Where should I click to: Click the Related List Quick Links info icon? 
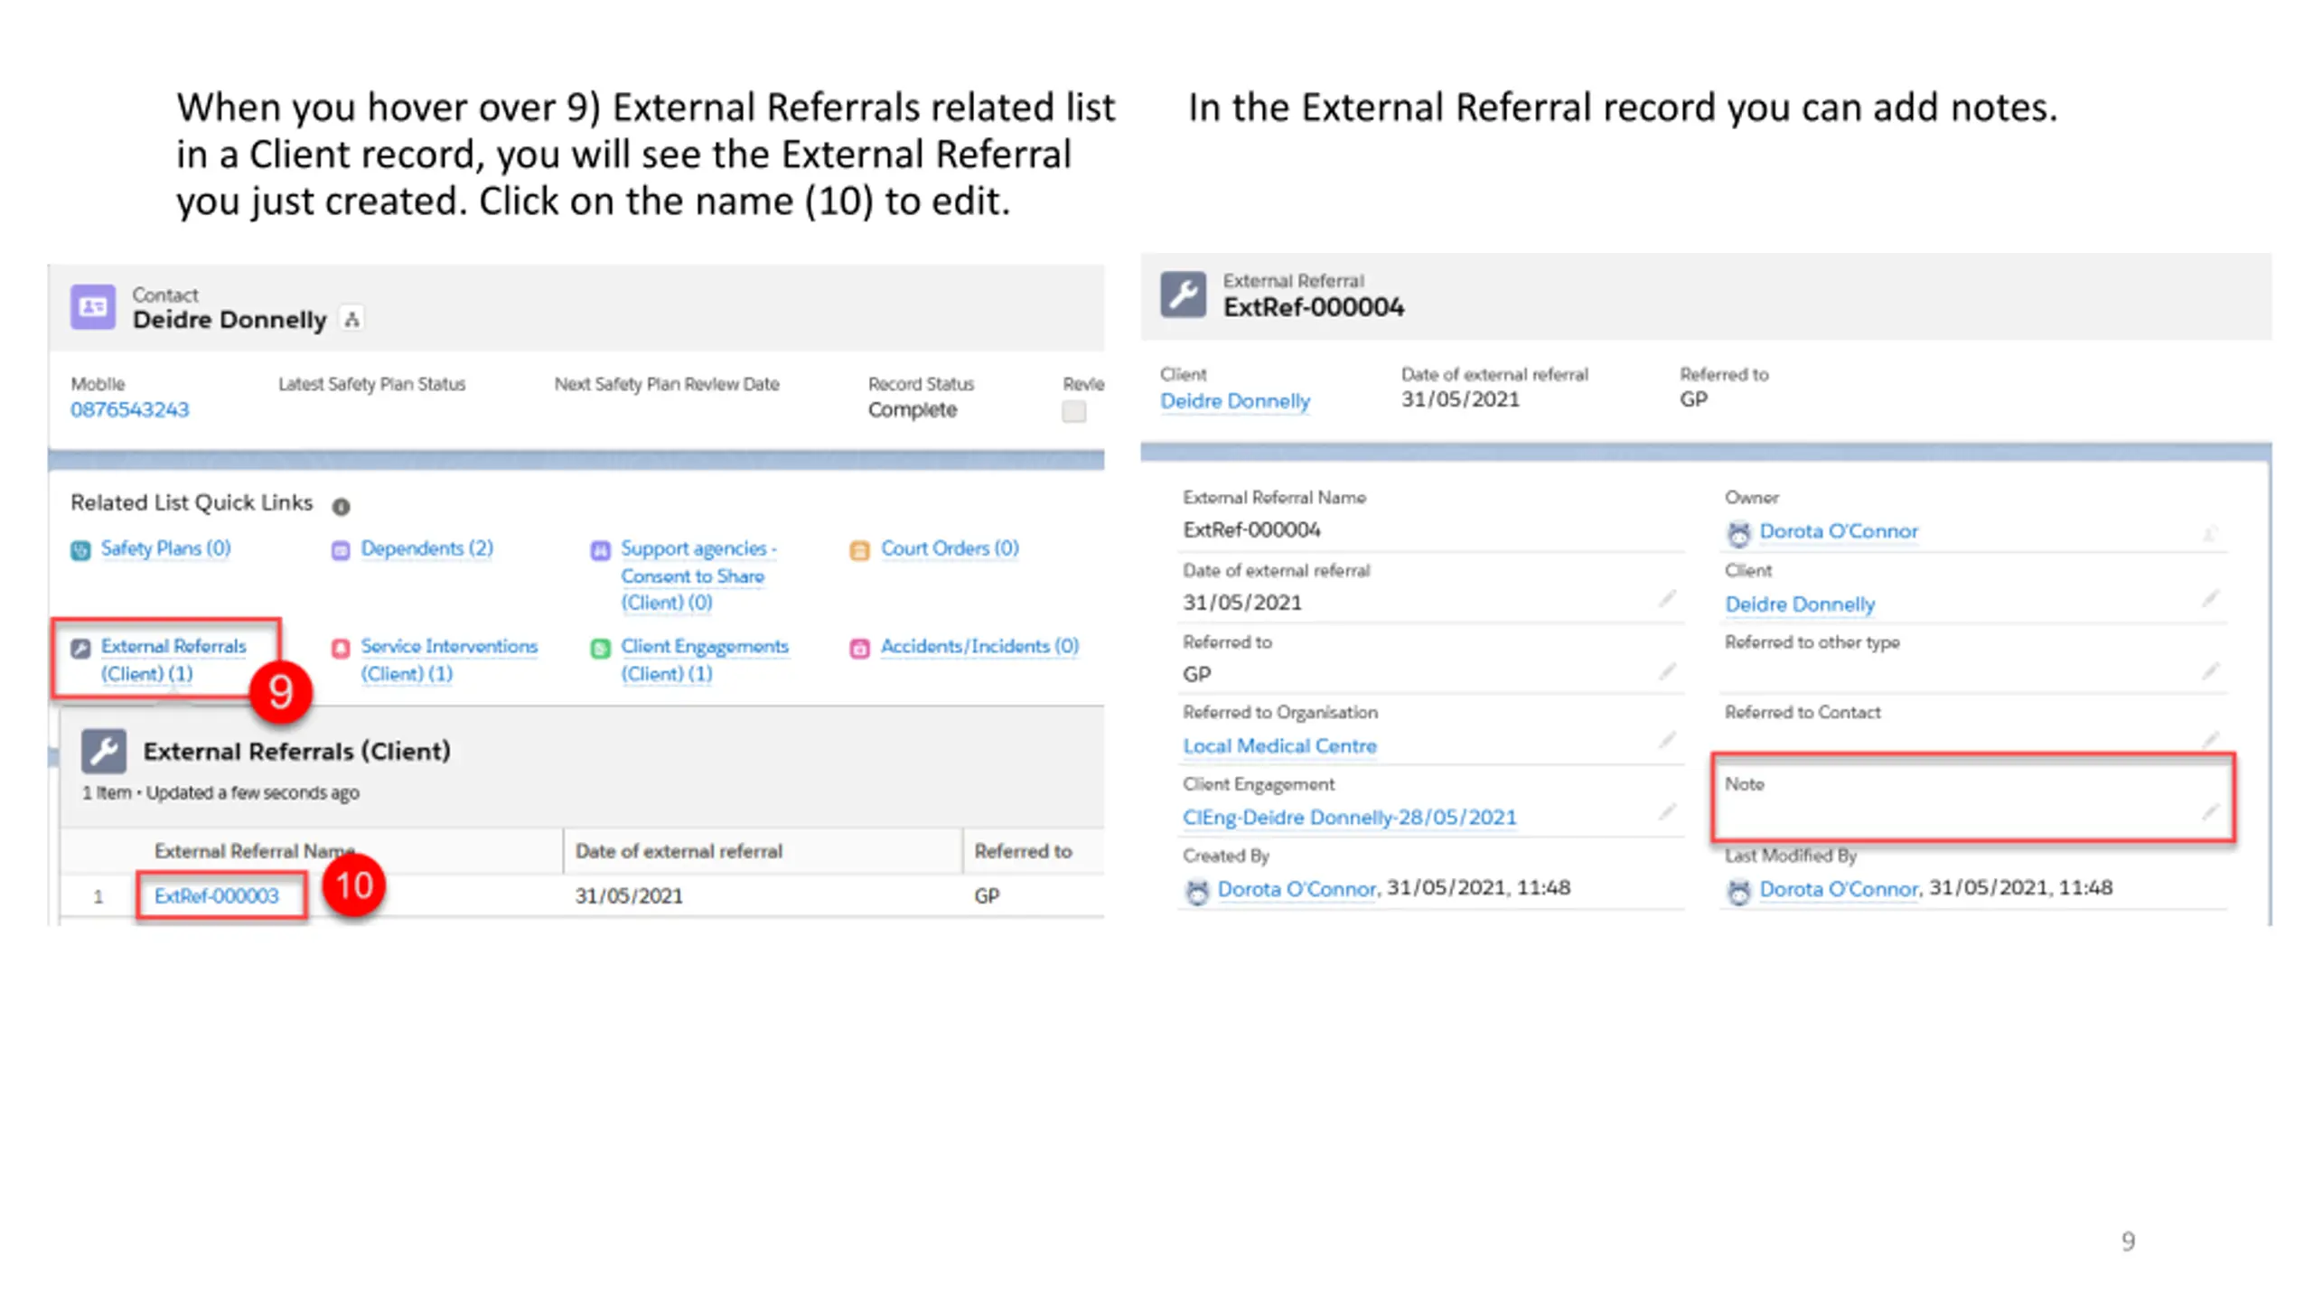[x=341, y=507]
